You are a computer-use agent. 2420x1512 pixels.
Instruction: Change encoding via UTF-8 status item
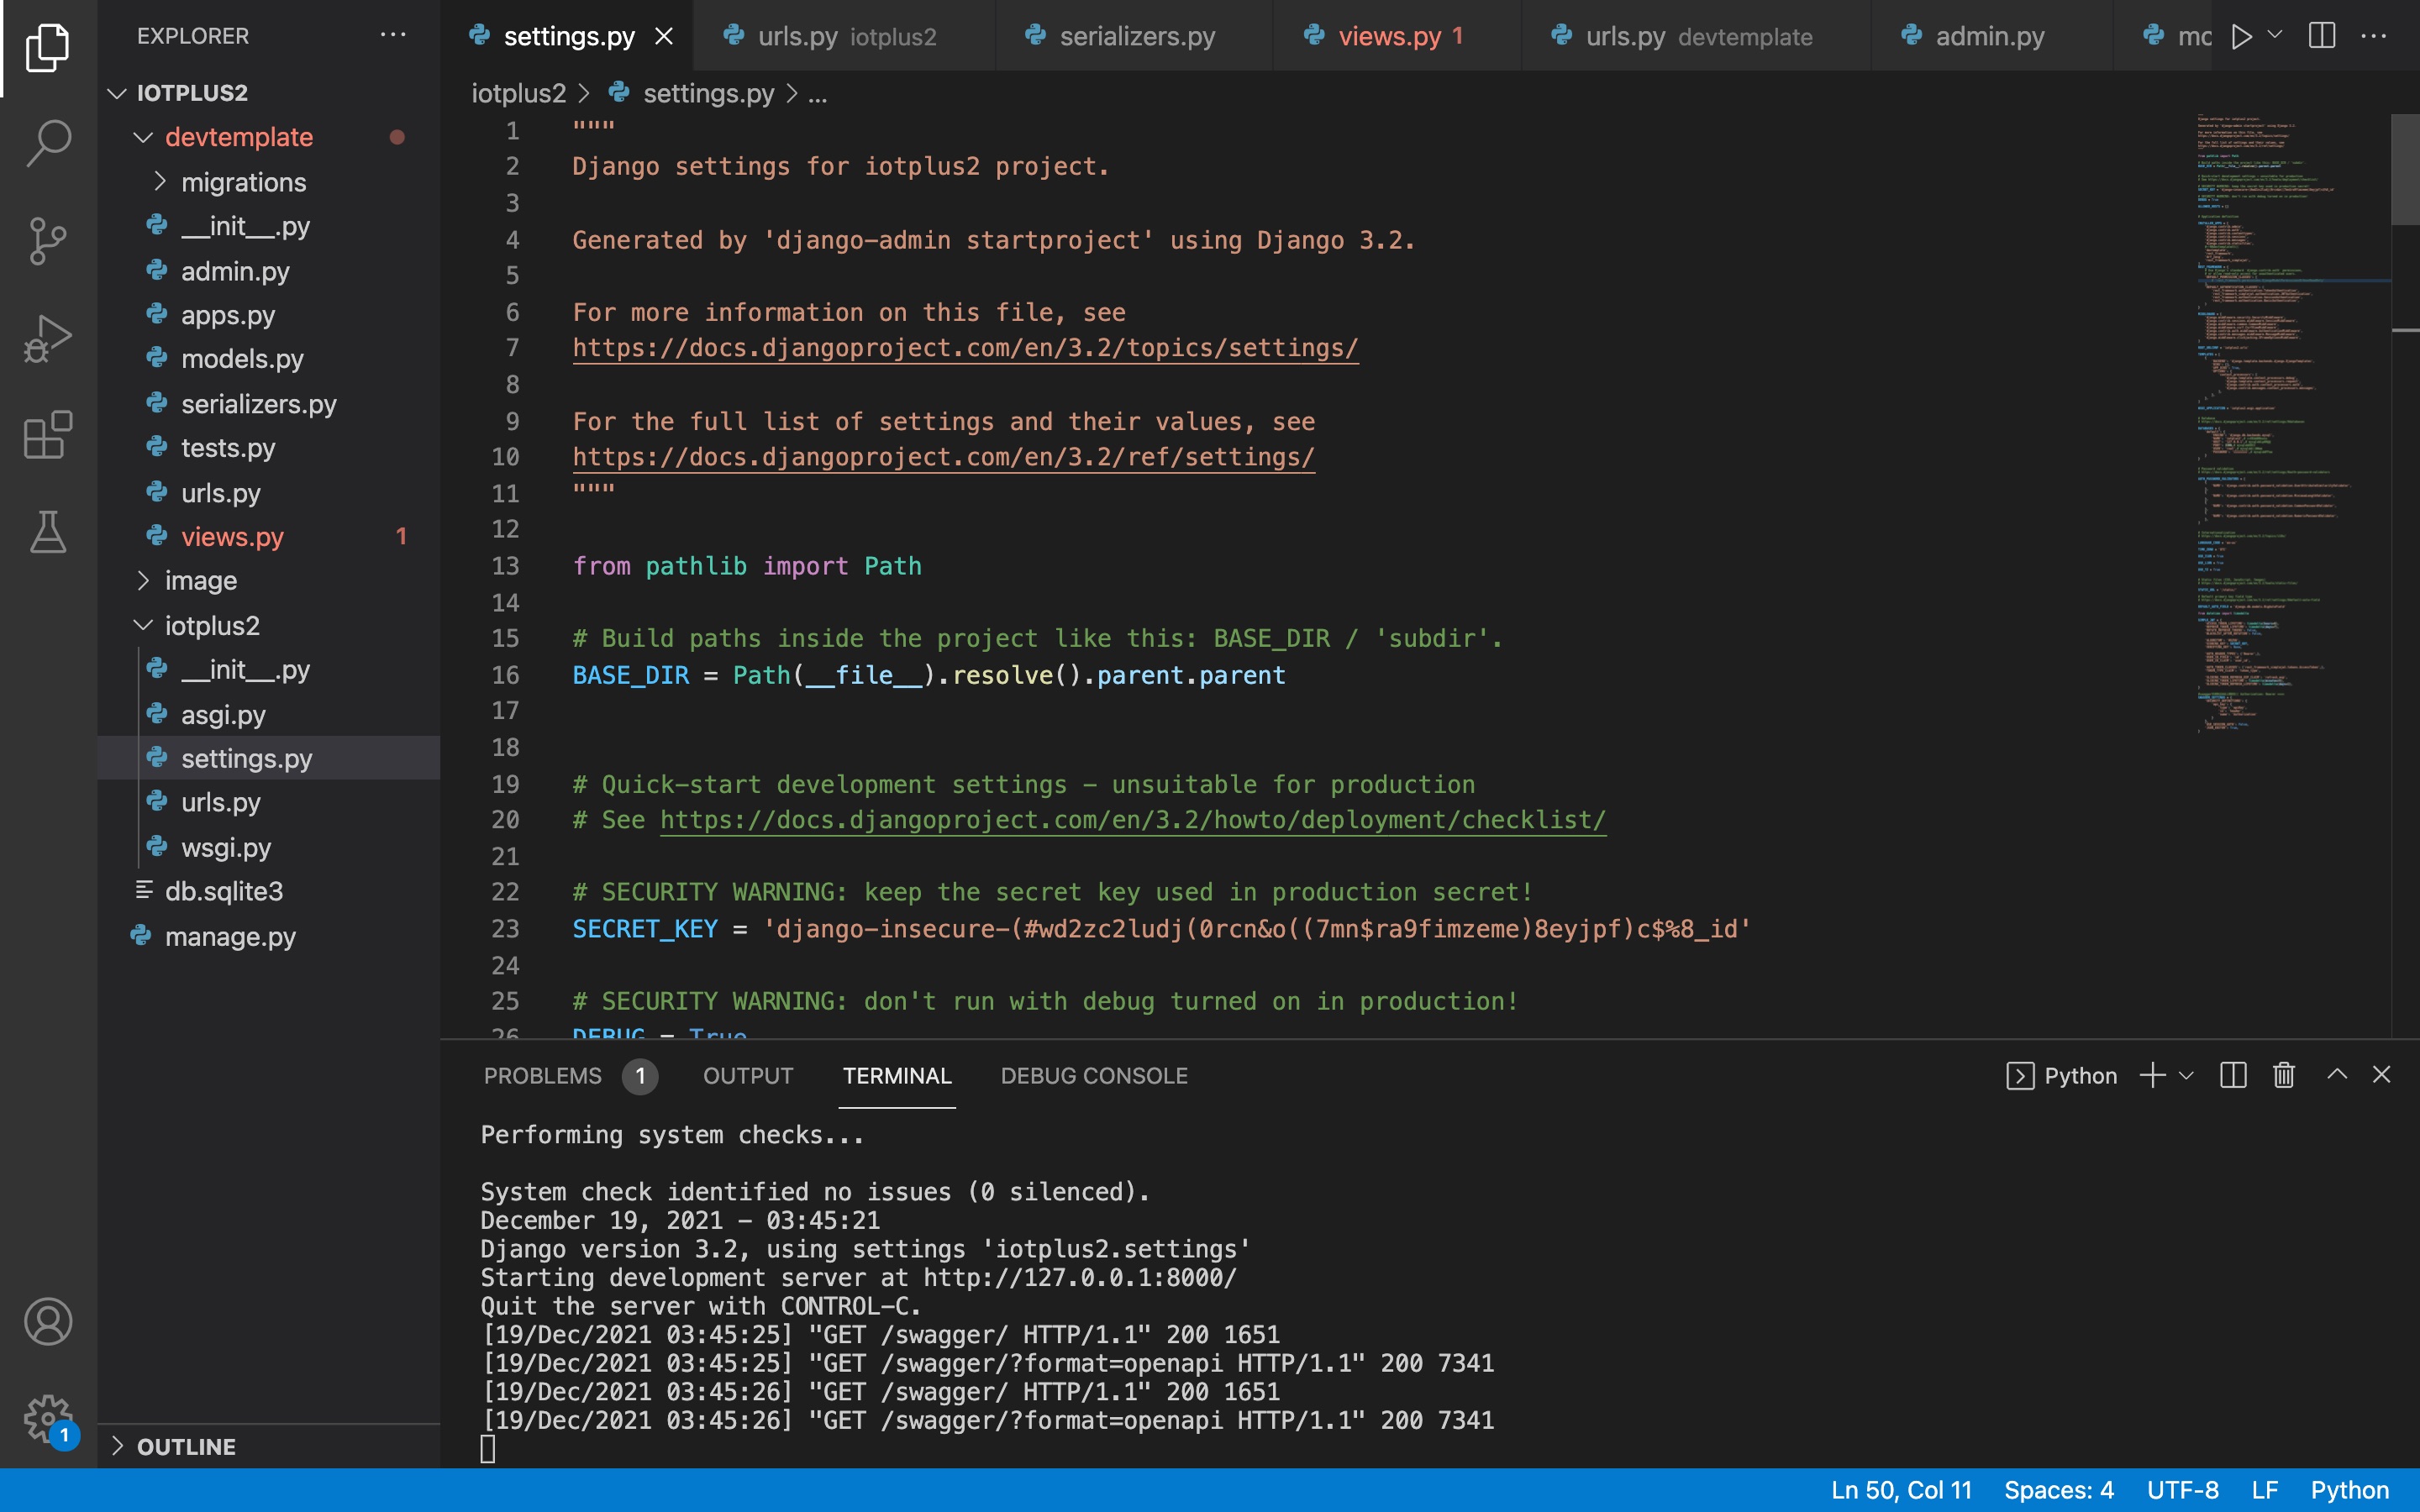[x=2182, y=1490]
